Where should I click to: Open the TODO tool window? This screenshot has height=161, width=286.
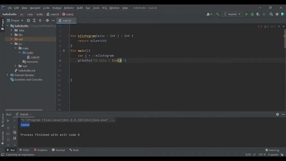pyautogui.click(x=24, y=150)
